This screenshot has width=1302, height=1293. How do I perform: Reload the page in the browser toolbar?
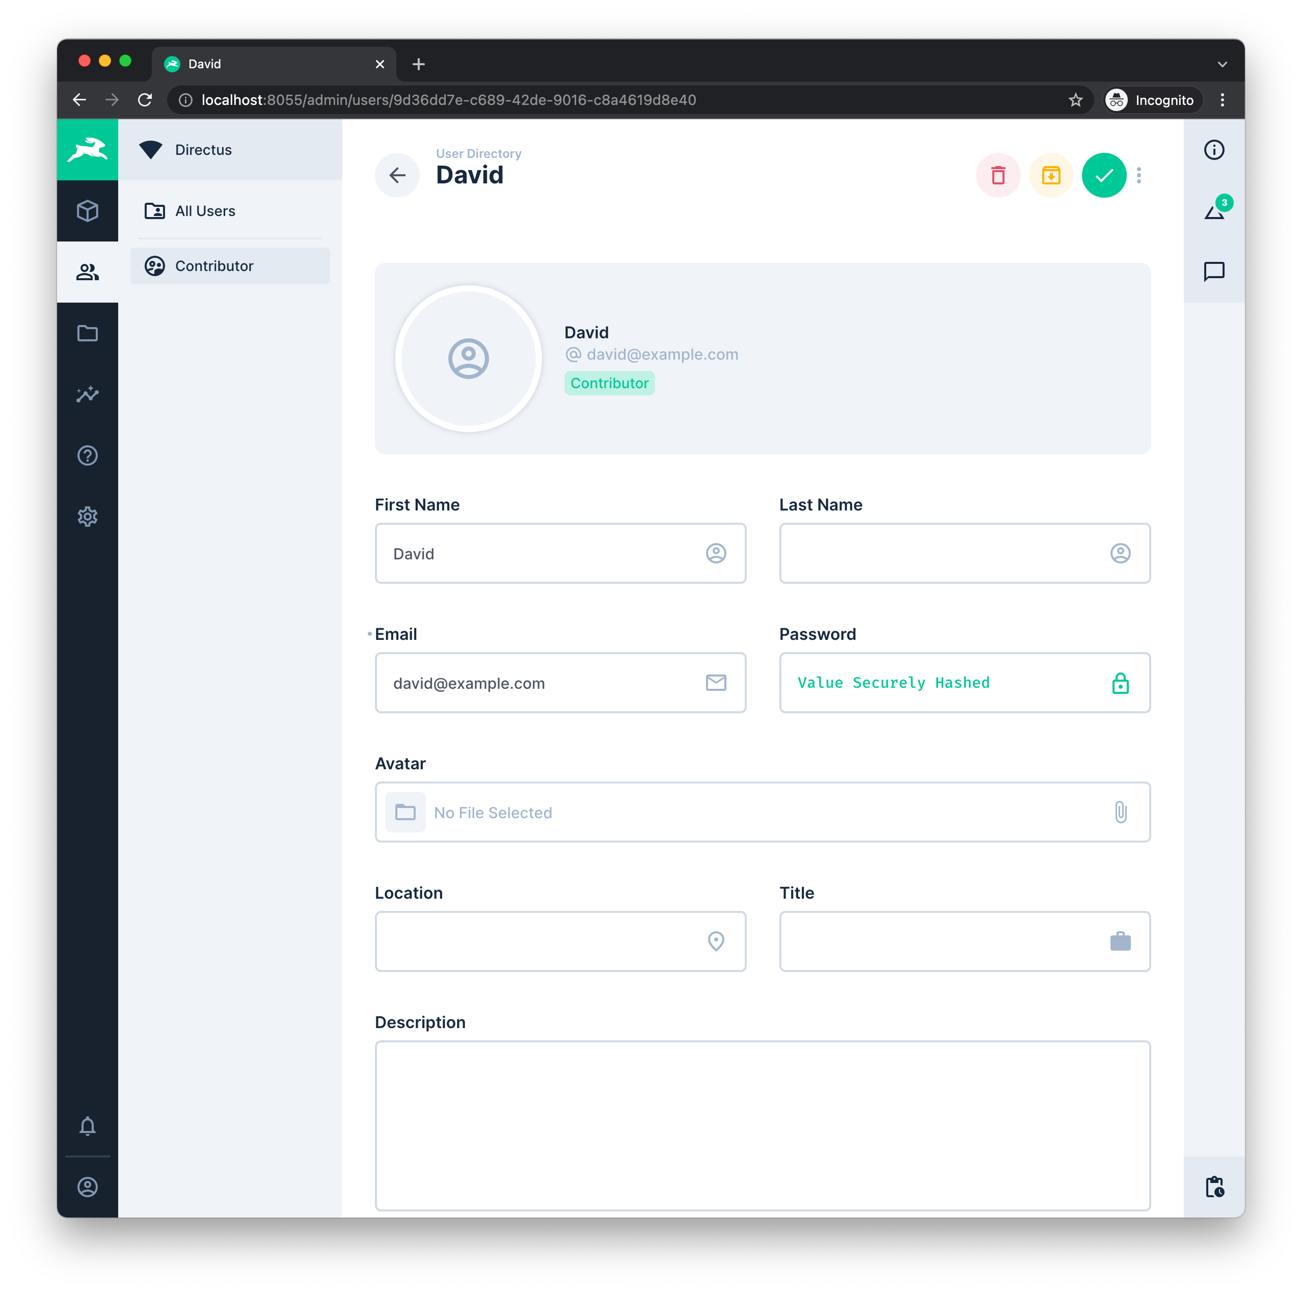tap(145, 100)
